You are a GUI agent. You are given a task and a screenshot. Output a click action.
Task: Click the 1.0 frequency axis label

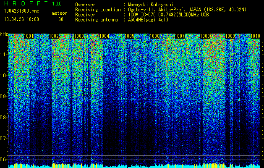(3, 76)
